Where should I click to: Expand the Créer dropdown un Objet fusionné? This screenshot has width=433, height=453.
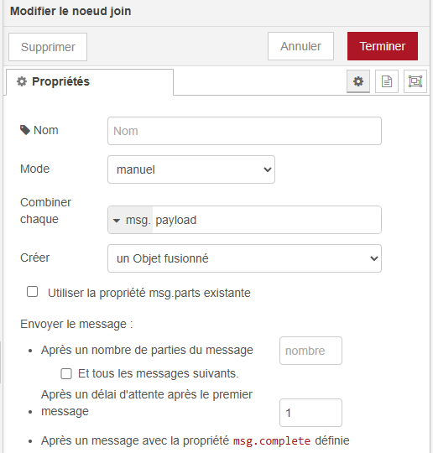[244, 258]
